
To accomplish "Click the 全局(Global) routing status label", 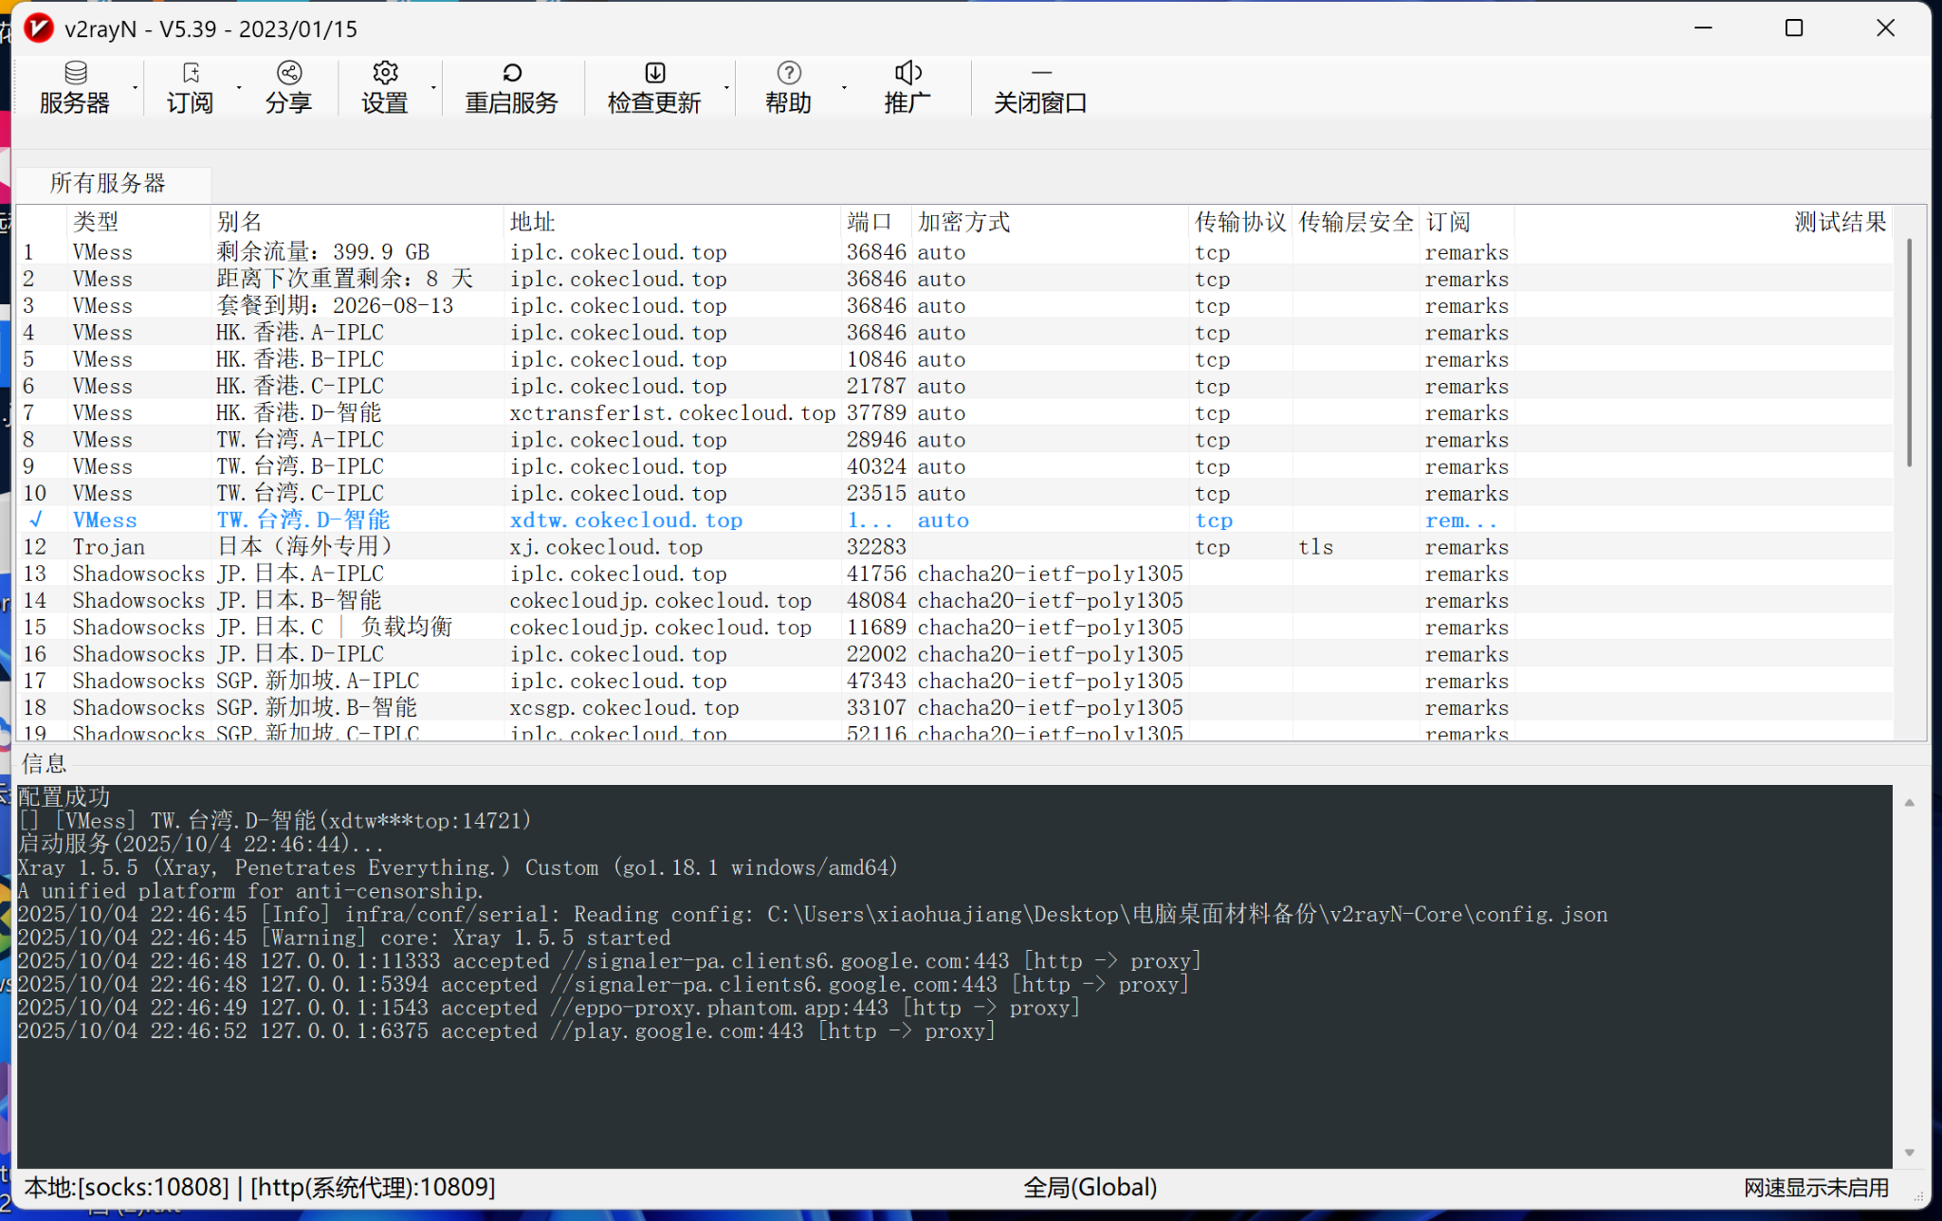I will coord(1090,1187).
